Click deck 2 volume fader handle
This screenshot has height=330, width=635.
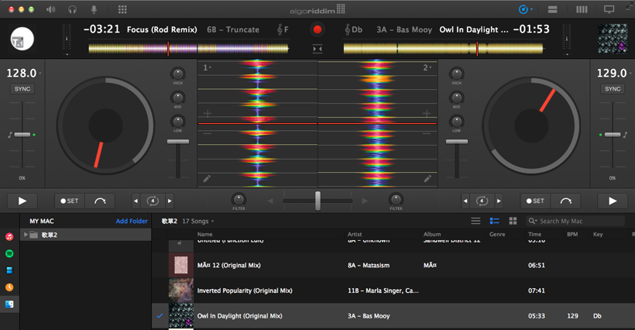pos(457,142)
